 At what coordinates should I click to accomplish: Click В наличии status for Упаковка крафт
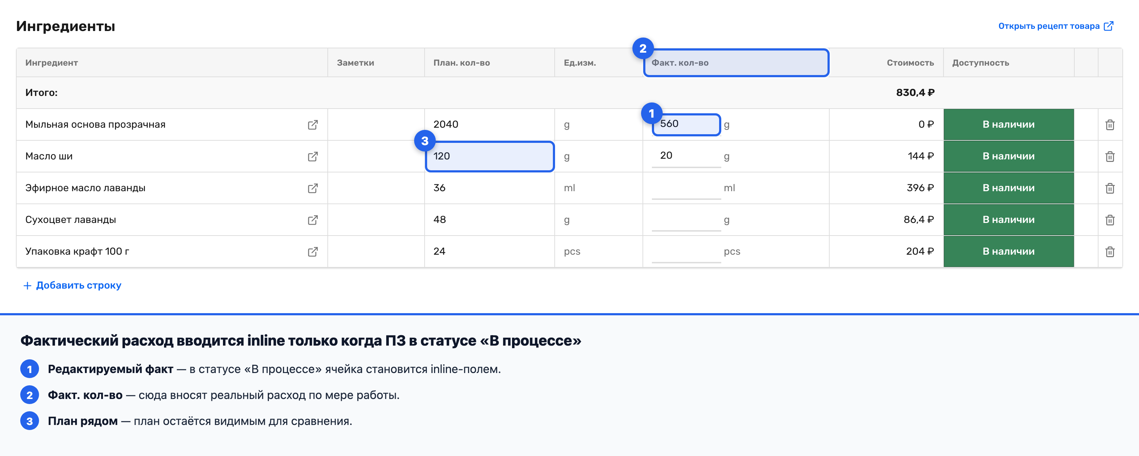1009,251
